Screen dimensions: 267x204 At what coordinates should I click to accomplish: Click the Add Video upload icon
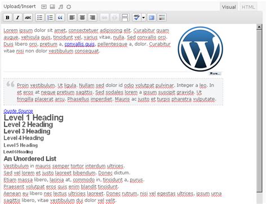pyautogui.click(x=52, y=7)
